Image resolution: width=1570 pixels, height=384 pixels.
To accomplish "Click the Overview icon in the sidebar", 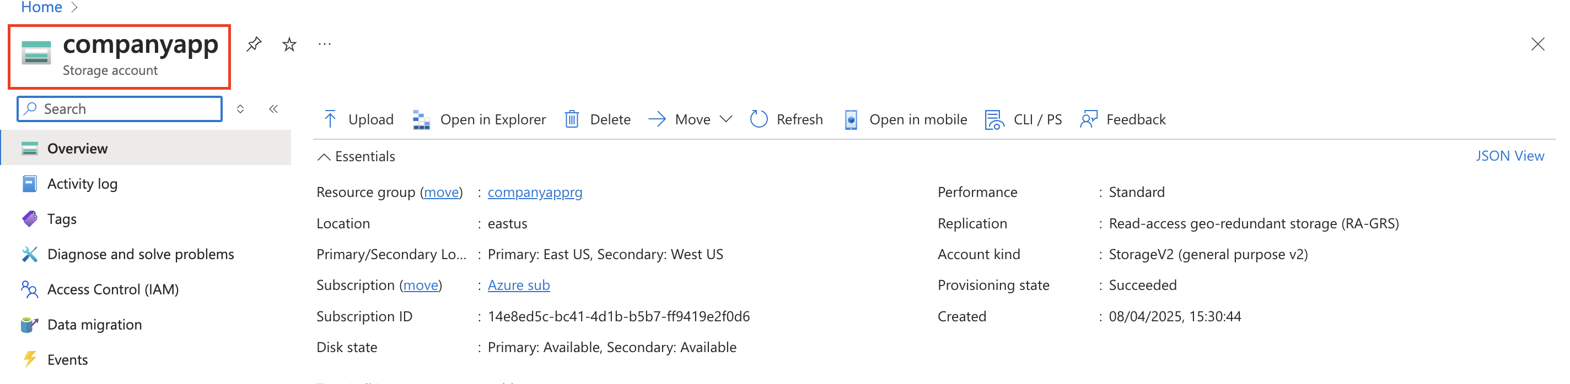I will pyautogui.click(x=29, y=149).
